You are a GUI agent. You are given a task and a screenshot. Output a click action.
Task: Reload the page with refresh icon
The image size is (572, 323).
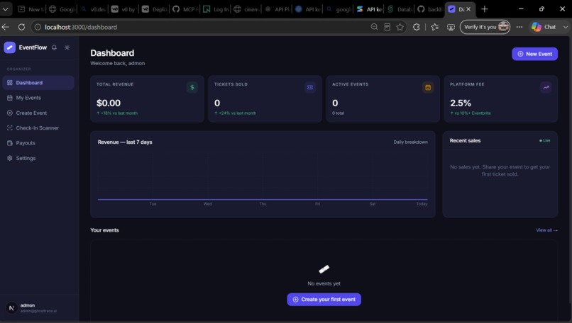coord(21,27)
